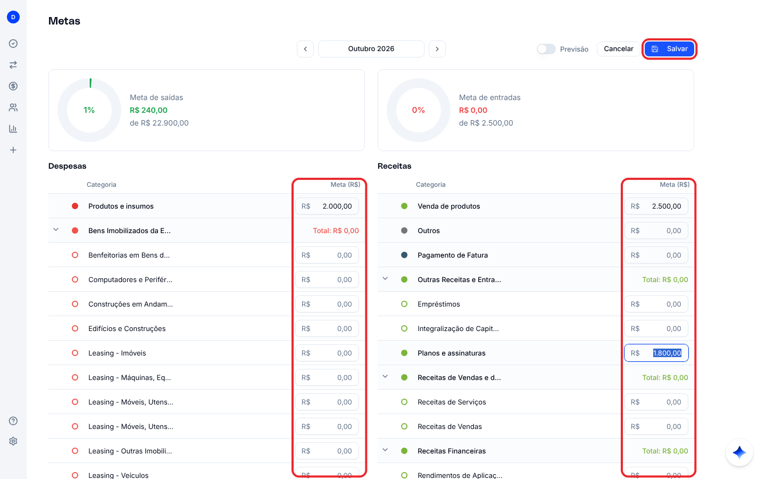Viewport: 766px width, 479px height.
Task: Edit the Outros goal amount field
Action: [656, 230]
